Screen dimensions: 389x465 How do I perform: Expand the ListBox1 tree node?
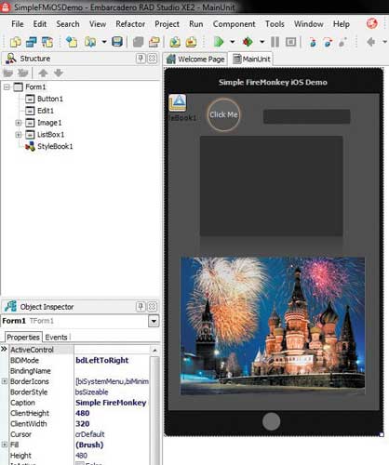pyautogui.click(x=19, y=135)
